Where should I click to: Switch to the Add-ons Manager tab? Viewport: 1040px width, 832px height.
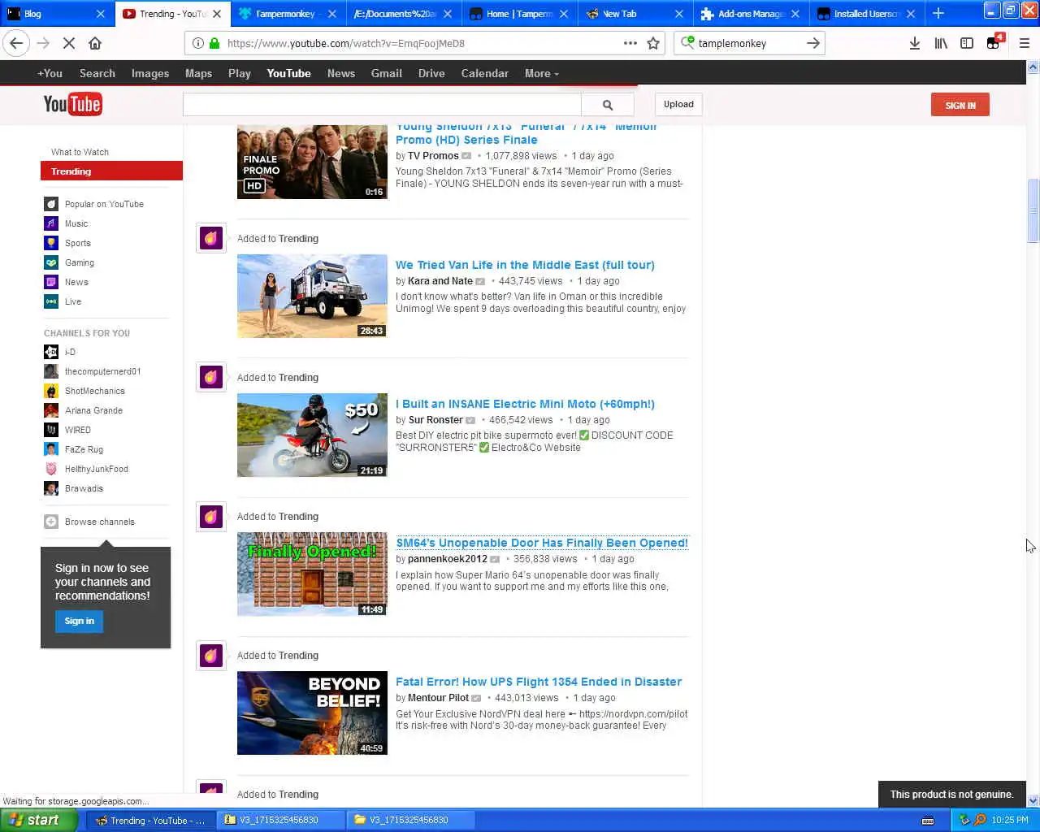[x=749, y=13]
